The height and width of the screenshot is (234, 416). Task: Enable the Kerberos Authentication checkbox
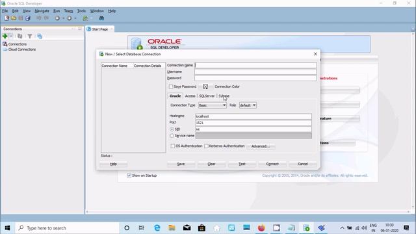click(206, 146)
